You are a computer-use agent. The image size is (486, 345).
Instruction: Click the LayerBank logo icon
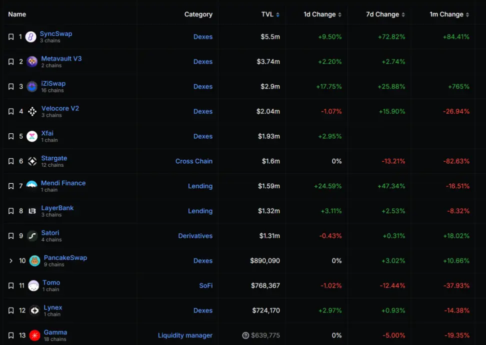(32, 211)
